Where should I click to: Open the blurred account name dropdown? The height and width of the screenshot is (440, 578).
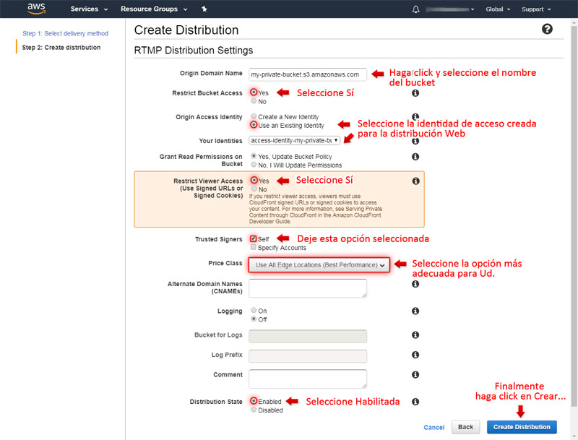pyautogui.click(x=449, y=9)
